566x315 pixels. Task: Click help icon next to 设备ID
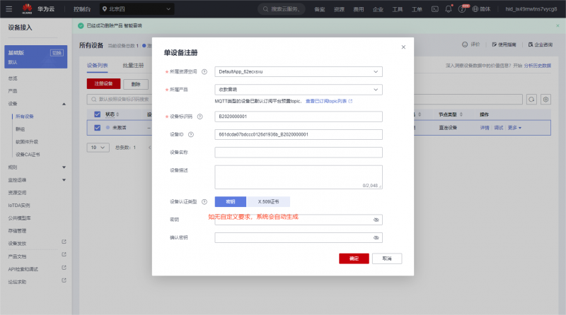point(191,134)
